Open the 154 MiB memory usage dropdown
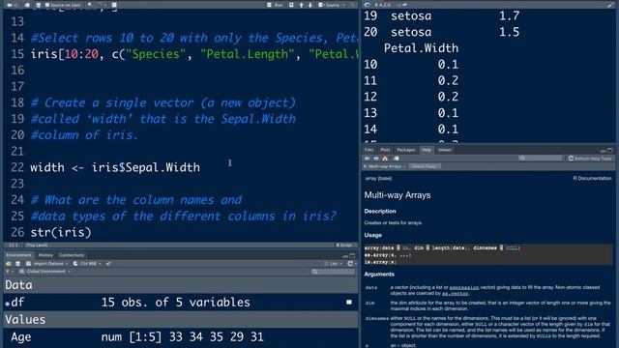This screenshot has width=619, height=348. 87,264
